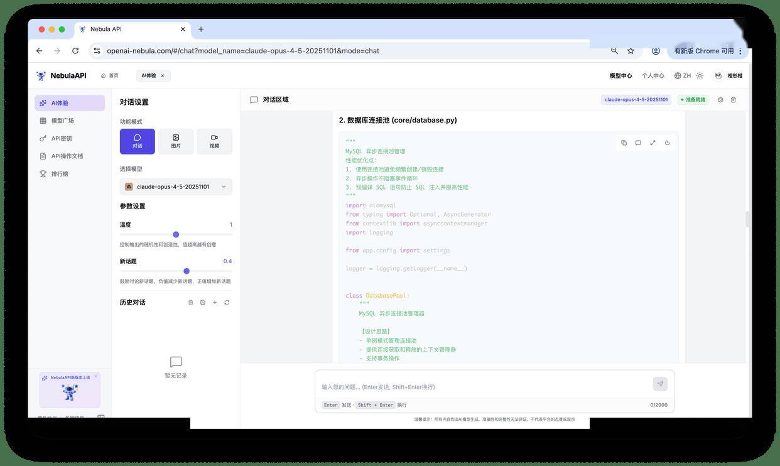Click the copy code icon in code block
Image resolution: width=780 pixels, height=466 pixels.
tap(624, 143)
